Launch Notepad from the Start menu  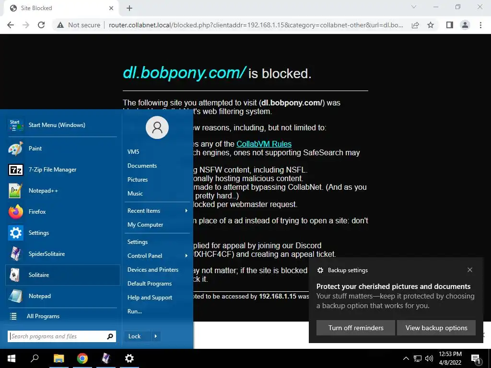(63, 296)
